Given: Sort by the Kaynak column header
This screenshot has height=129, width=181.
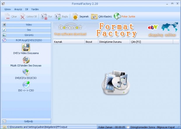Looking at the screenshot, I should pyautogui.click(x=69, y=42).
